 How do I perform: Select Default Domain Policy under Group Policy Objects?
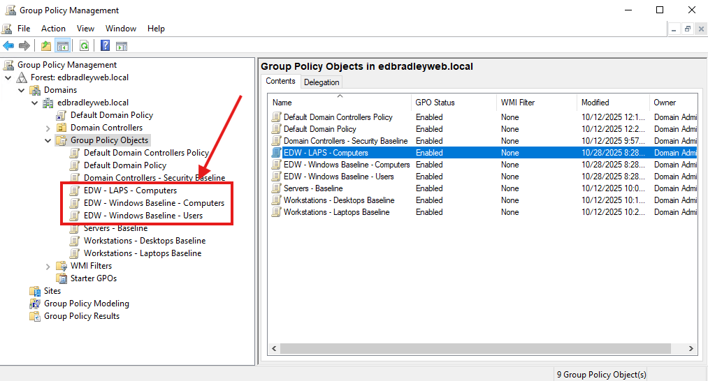coord(125,165)
